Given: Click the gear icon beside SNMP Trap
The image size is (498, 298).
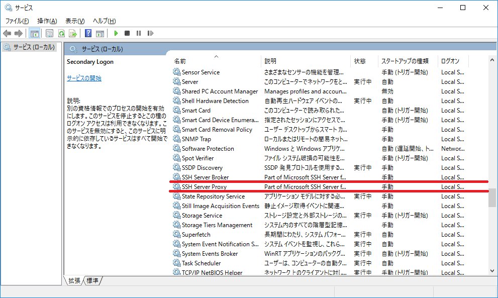Looking at the screenshot, I should coord(176,139).
